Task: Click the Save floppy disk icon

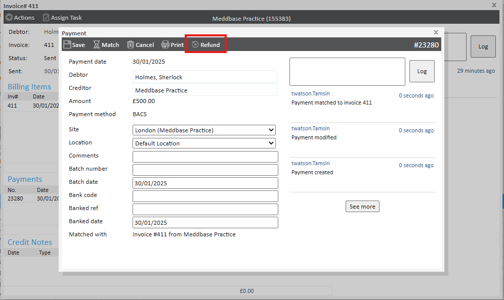Action: 67,44
